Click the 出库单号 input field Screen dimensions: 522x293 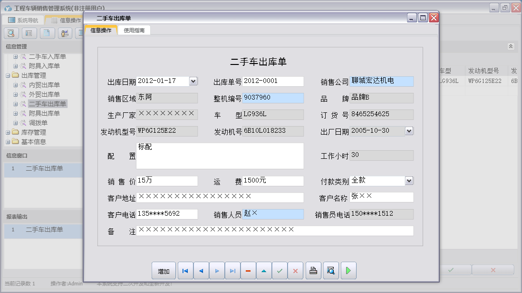tap(273, 81)
